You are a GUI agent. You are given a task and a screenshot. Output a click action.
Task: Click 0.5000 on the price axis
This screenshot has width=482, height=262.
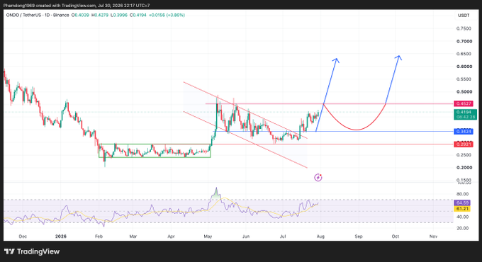pyautogui.click(x=464, y=92)
